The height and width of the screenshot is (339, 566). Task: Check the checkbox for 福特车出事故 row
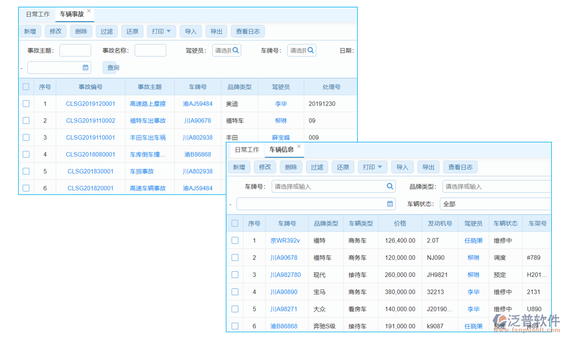(x=25, y=120)
